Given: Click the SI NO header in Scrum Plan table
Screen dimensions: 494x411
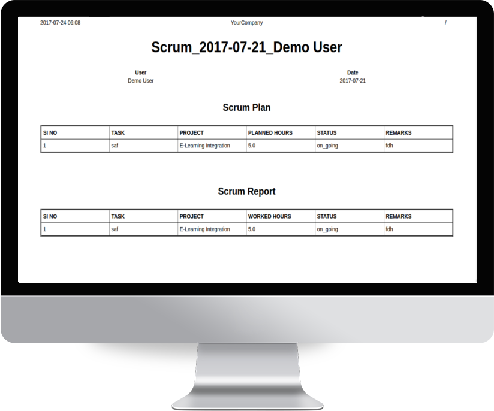Looking at the screenshot, I should tap(50, 133).
